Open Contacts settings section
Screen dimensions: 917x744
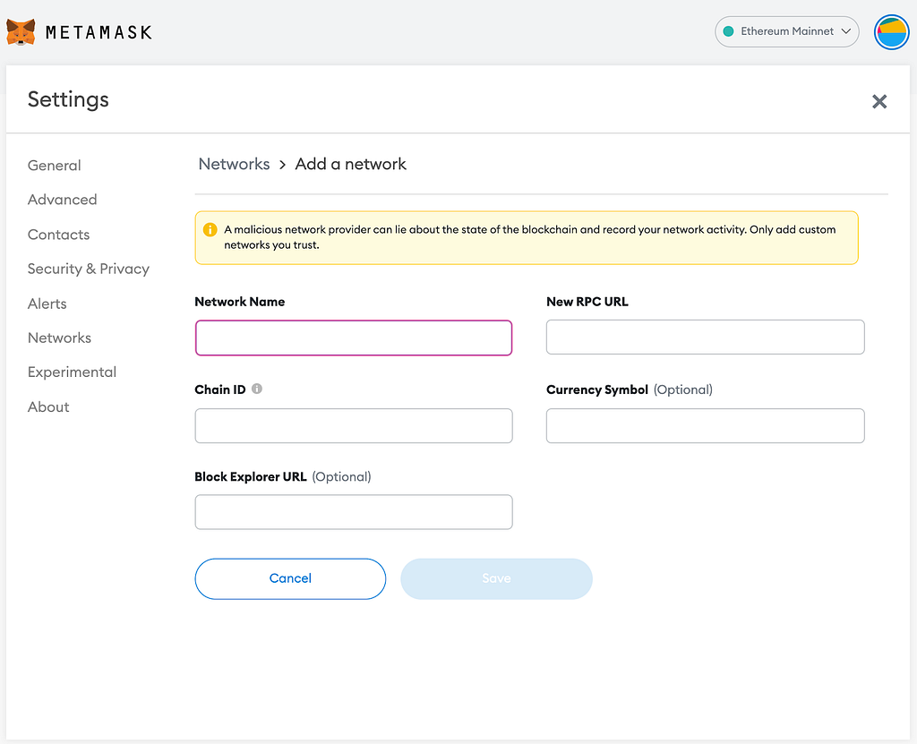click(59, 235)
